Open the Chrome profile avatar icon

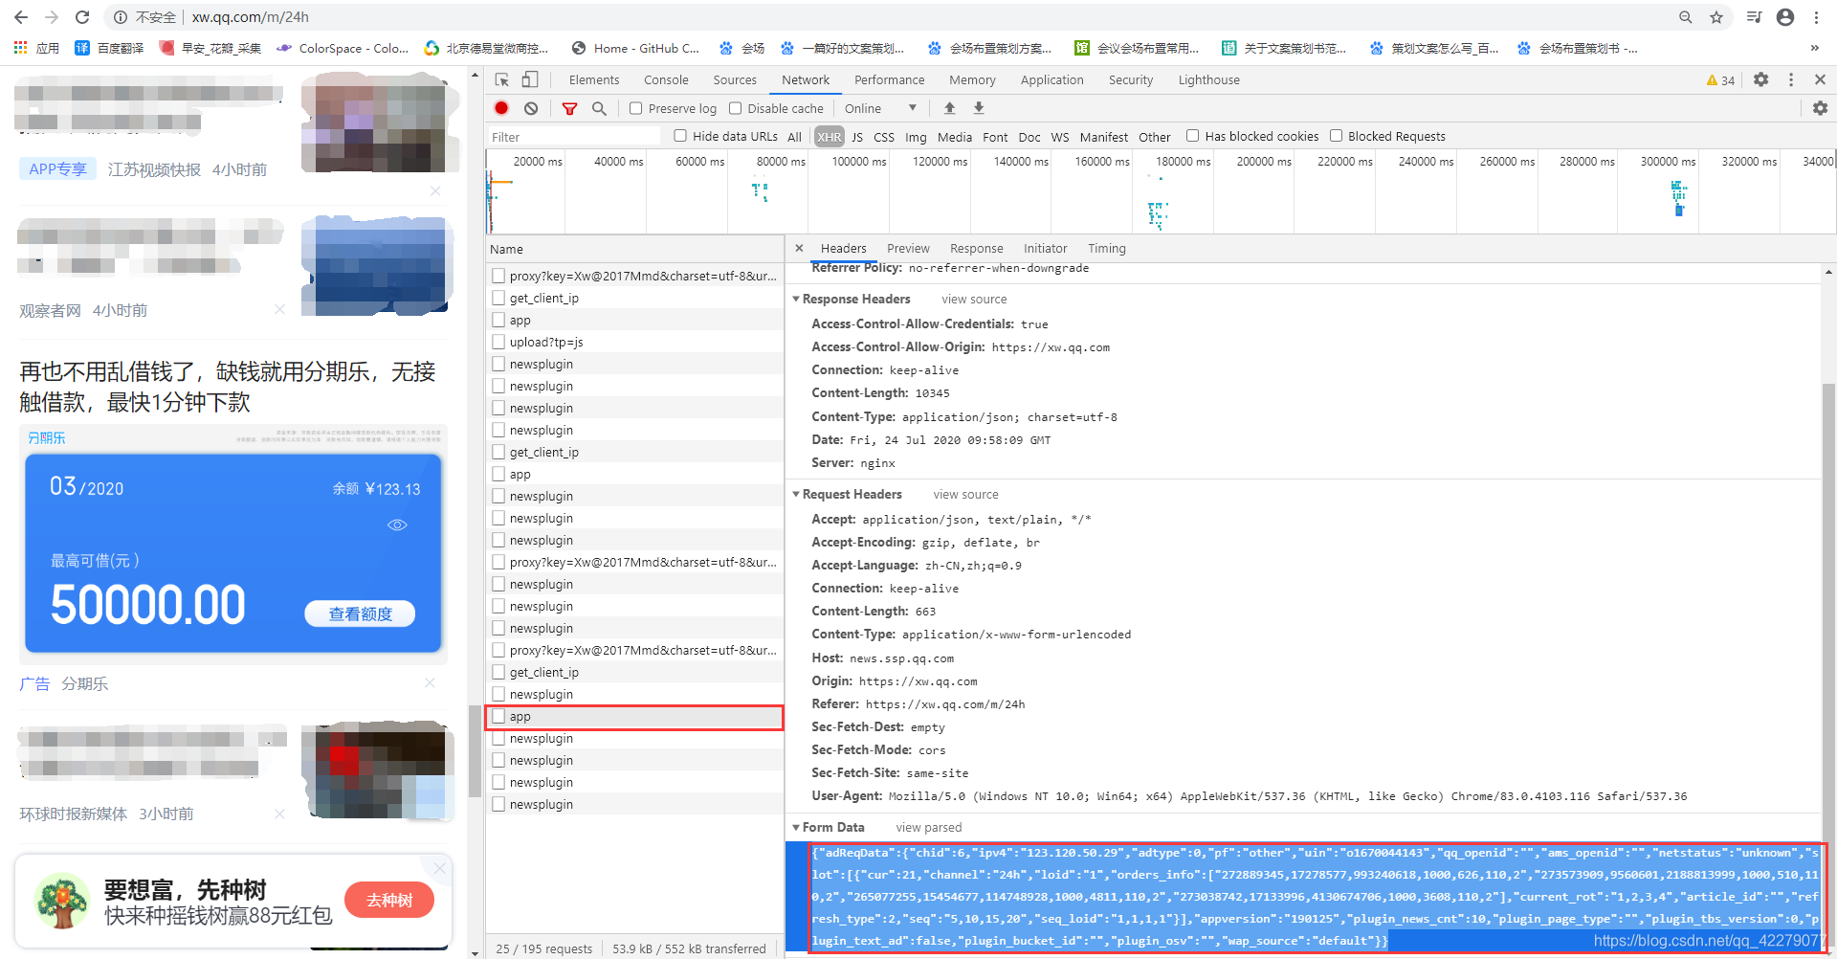click(x=1785, y=17)
